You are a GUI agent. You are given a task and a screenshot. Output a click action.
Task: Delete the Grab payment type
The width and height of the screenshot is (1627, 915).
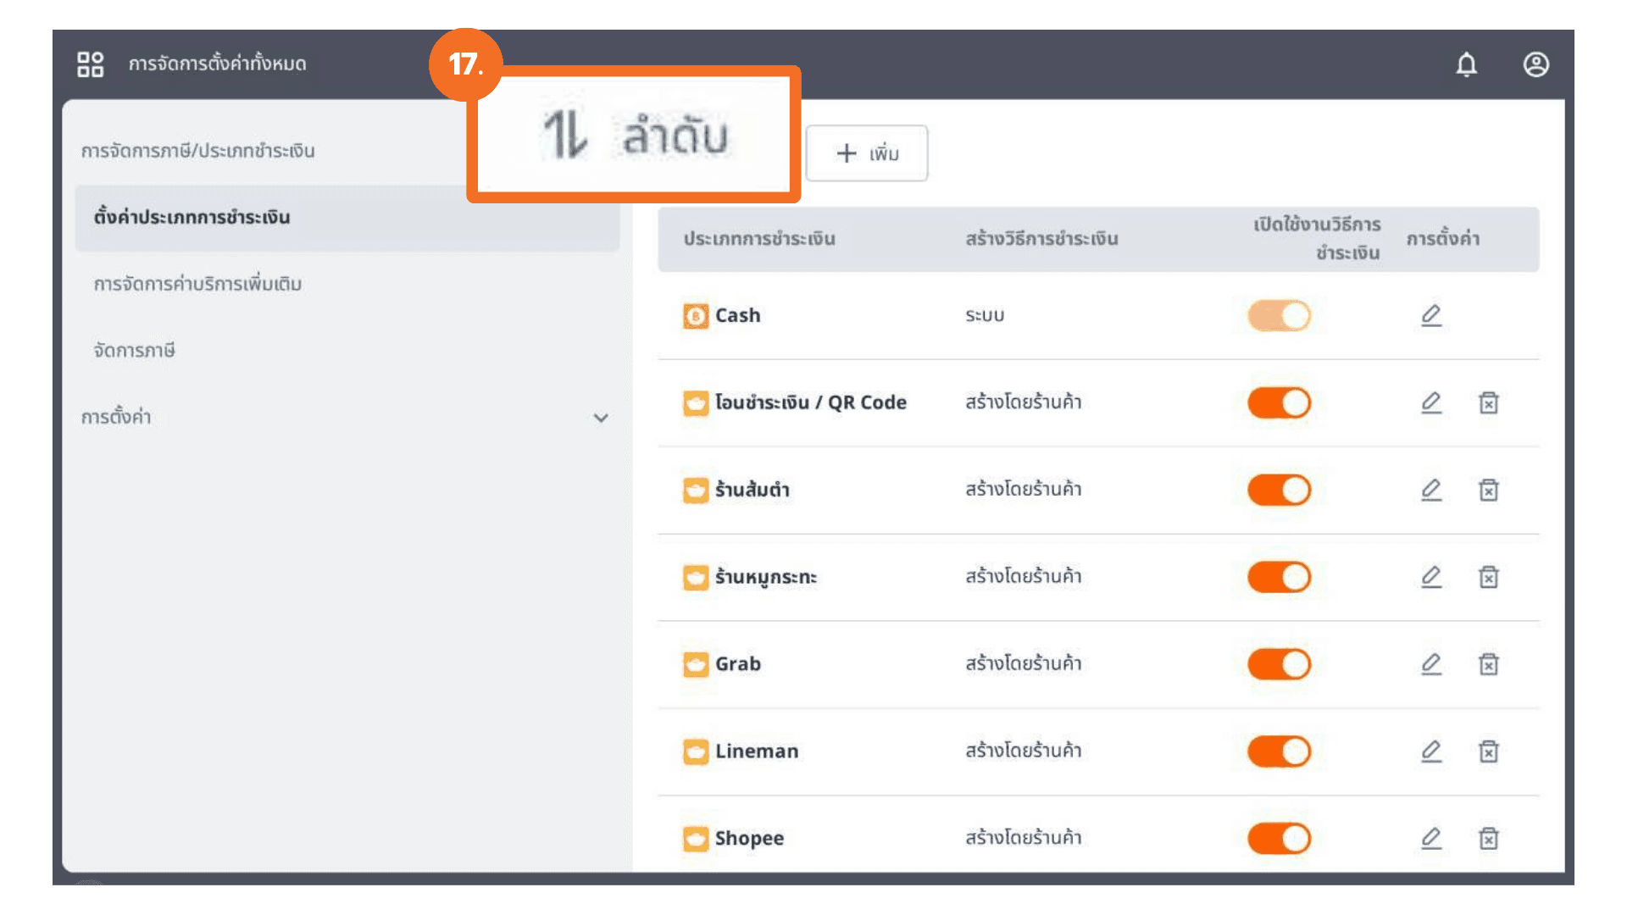pos(1488,664)
